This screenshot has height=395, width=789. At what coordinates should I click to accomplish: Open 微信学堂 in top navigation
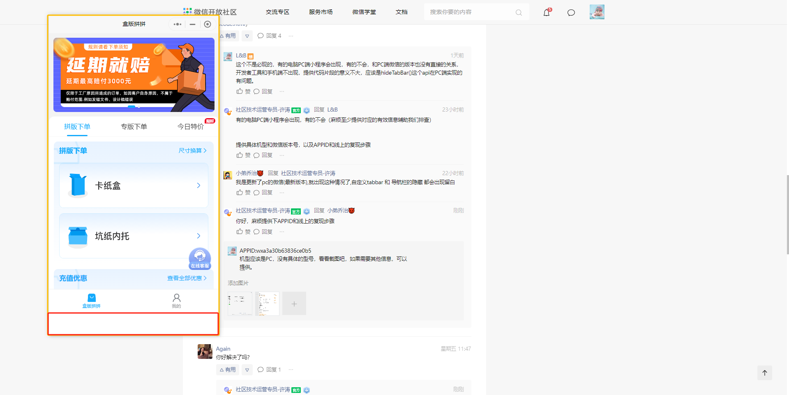click(x=364, y=12)
